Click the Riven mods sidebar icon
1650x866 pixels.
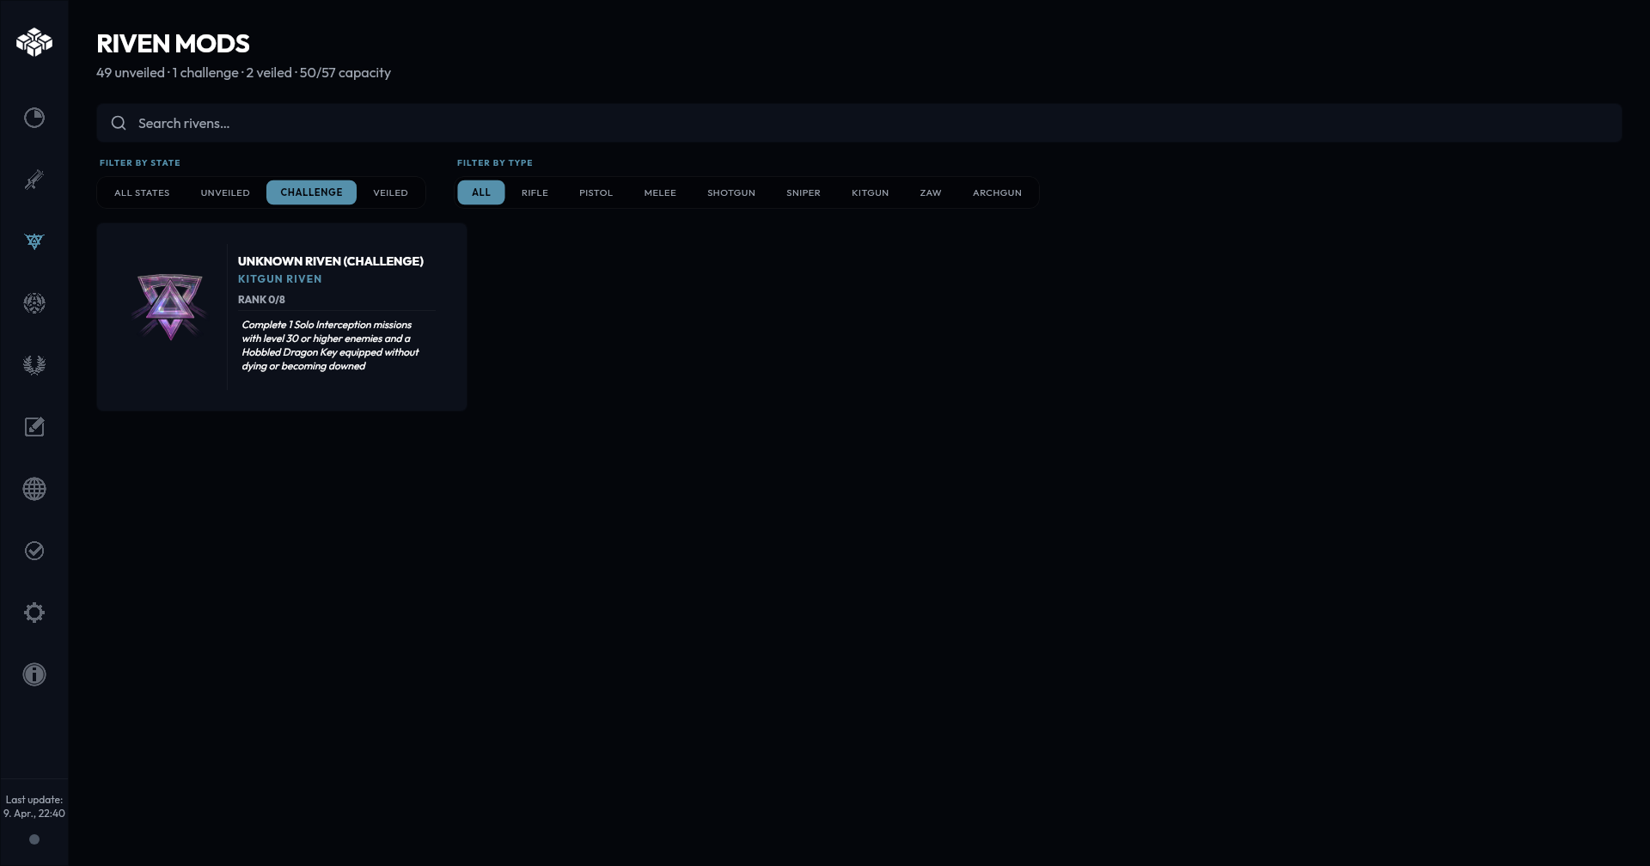pos(34,241)
